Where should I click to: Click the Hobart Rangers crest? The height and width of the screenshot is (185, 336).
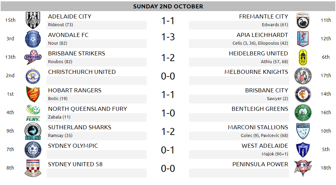[33, 94]
